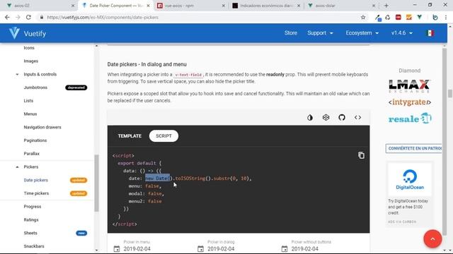This screenshot has width=453, height=254.
Task: Open the Store link in header
Action: pyautogui.click(x=291, y=33)
